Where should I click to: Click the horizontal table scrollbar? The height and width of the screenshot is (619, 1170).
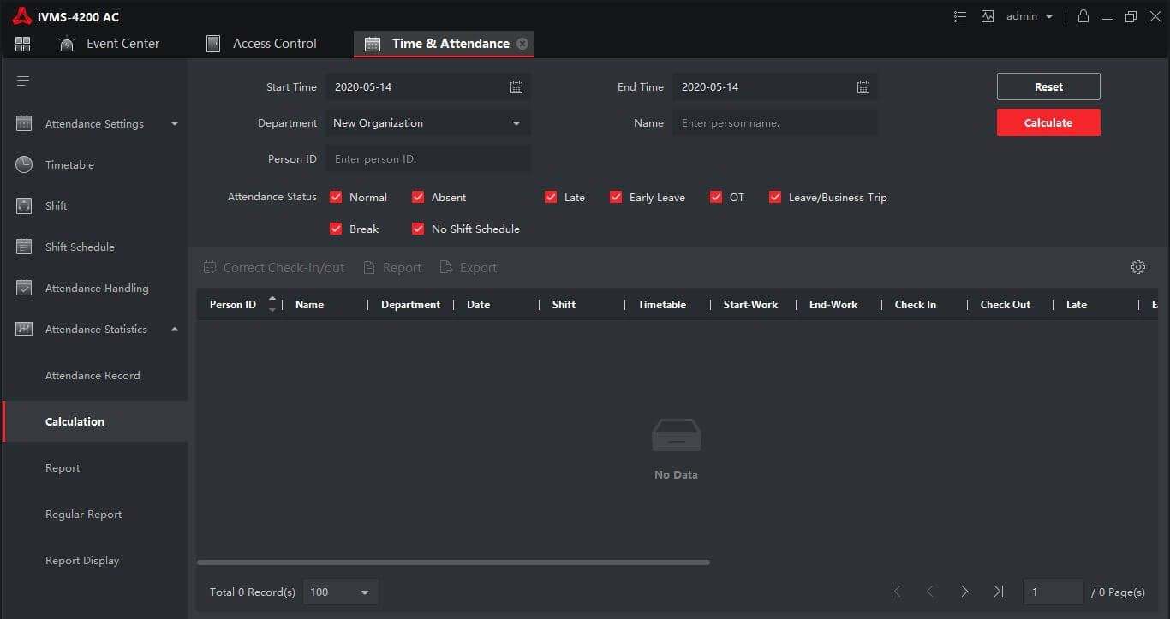[453, 562]
